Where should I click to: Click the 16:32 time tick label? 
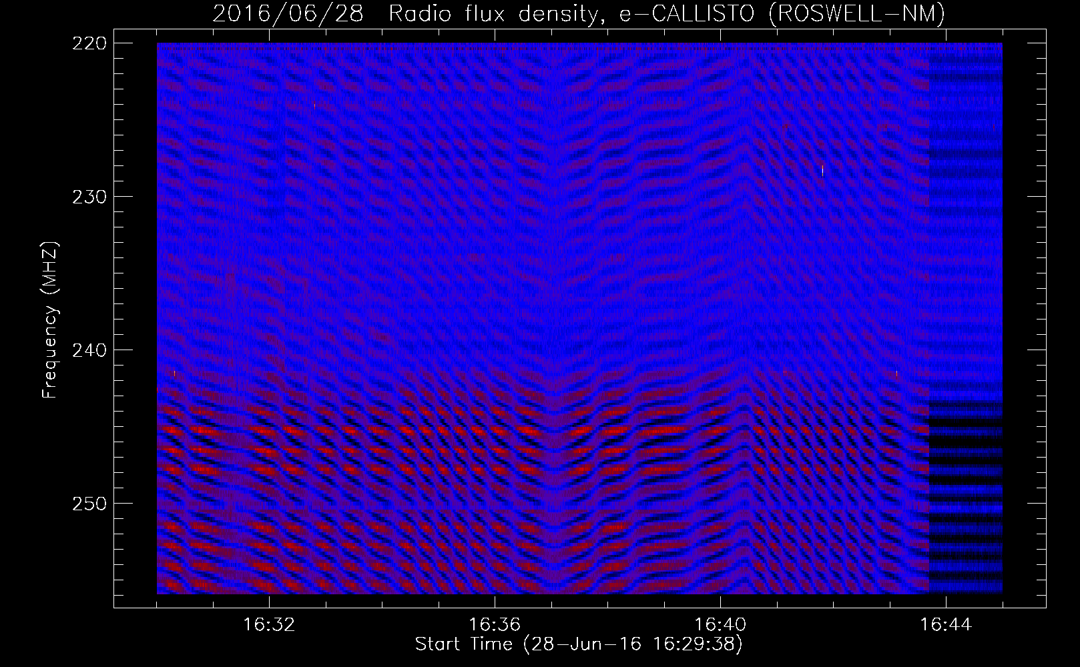(x=269, y=625)
